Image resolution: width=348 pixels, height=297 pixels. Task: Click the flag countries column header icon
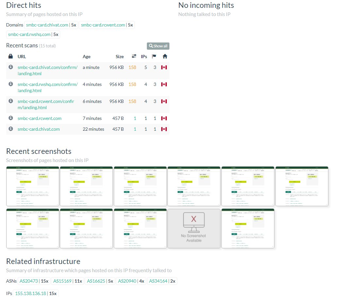[154, 56]
